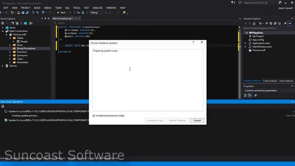
Task: Click Sync with Active Document icon
Action: [x=266, y=24]
